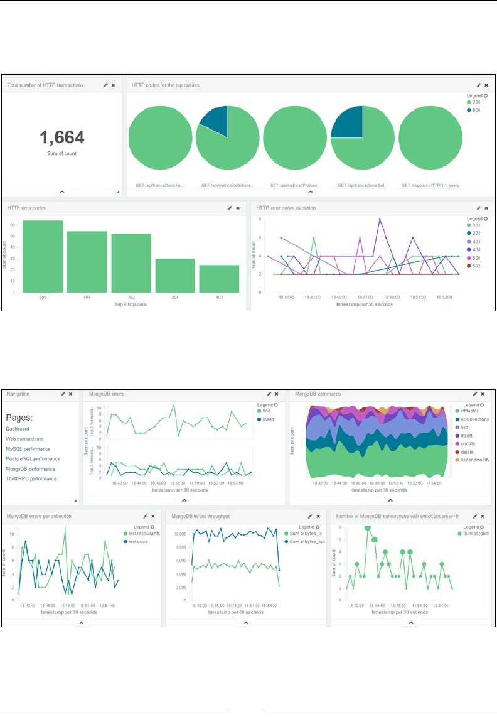Click the 403 bar in HTTP error codes chart
The width and height of the screenshot is (497, 717).
[220, 279]
